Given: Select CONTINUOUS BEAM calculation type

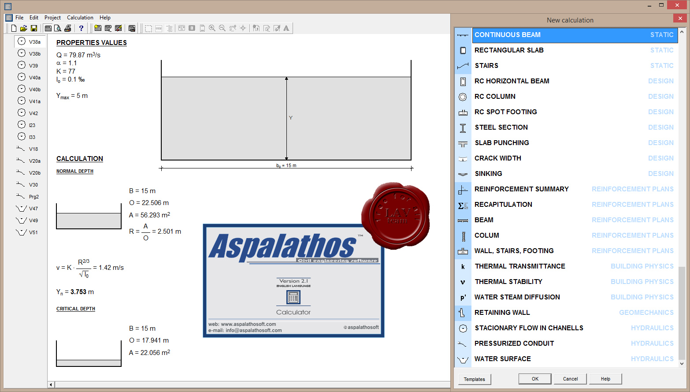Looking at the screenshot, I should [x=566, y=35].
